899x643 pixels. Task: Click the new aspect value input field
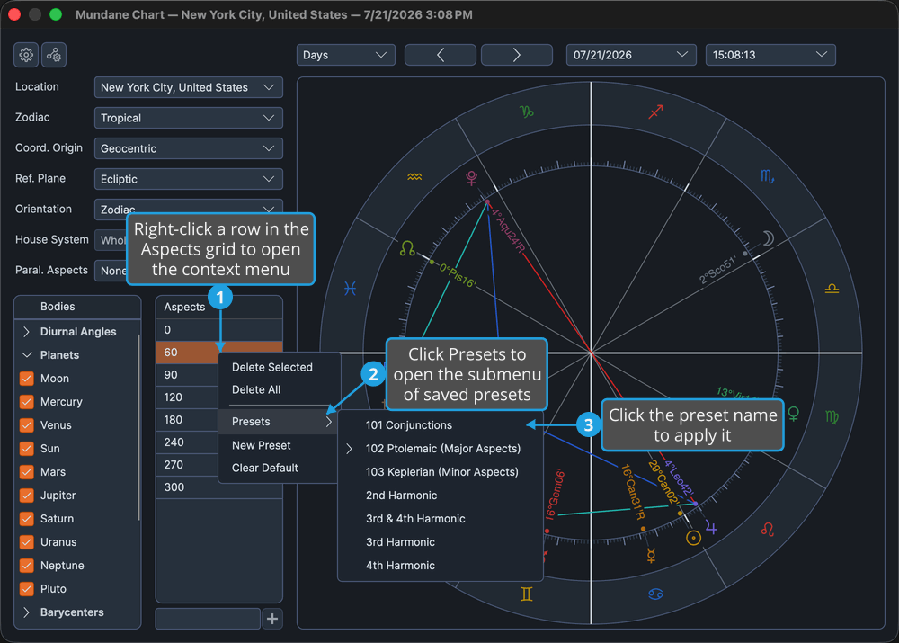pyautogui.click(x=208, y=619)
